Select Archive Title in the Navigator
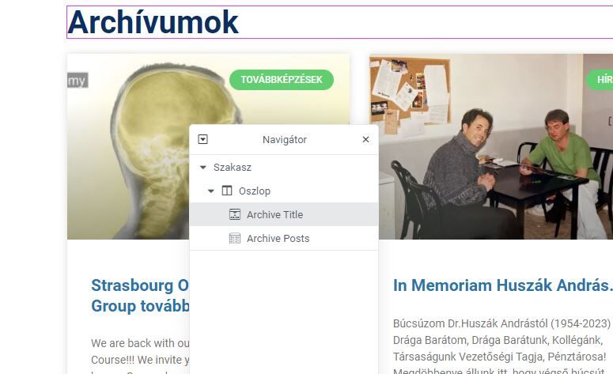Viewport: 613px width, 374px height. (x=284, y=214)
